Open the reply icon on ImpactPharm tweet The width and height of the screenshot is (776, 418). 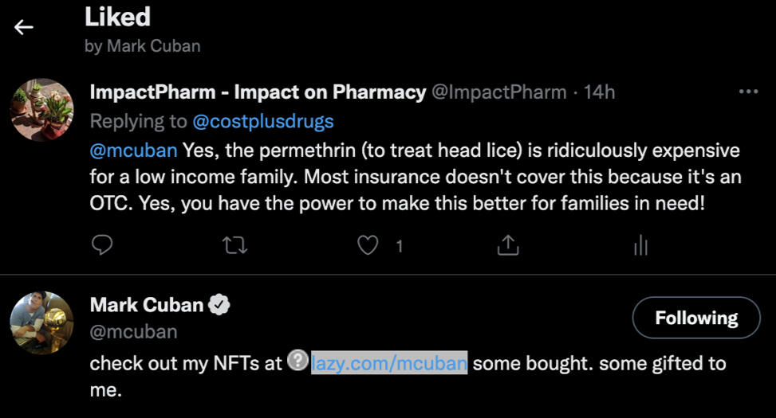coord(101,246)
